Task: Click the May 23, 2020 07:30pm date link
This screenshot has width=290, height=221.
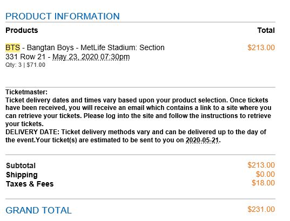Action: [91, 57]
